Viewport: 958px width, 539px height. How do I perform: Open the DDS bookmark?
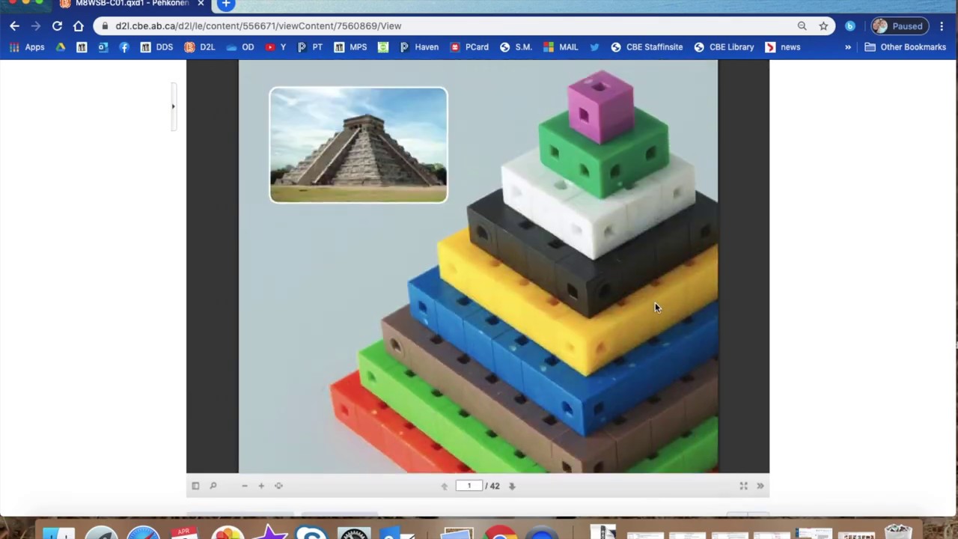(x=156, y=47)
